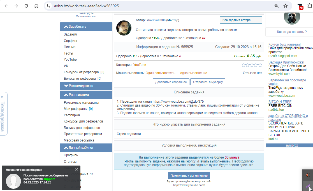This screenshot has width=313, height=191.
Task: Open the Техподдержка side tab
Action: tap(3, 117)
